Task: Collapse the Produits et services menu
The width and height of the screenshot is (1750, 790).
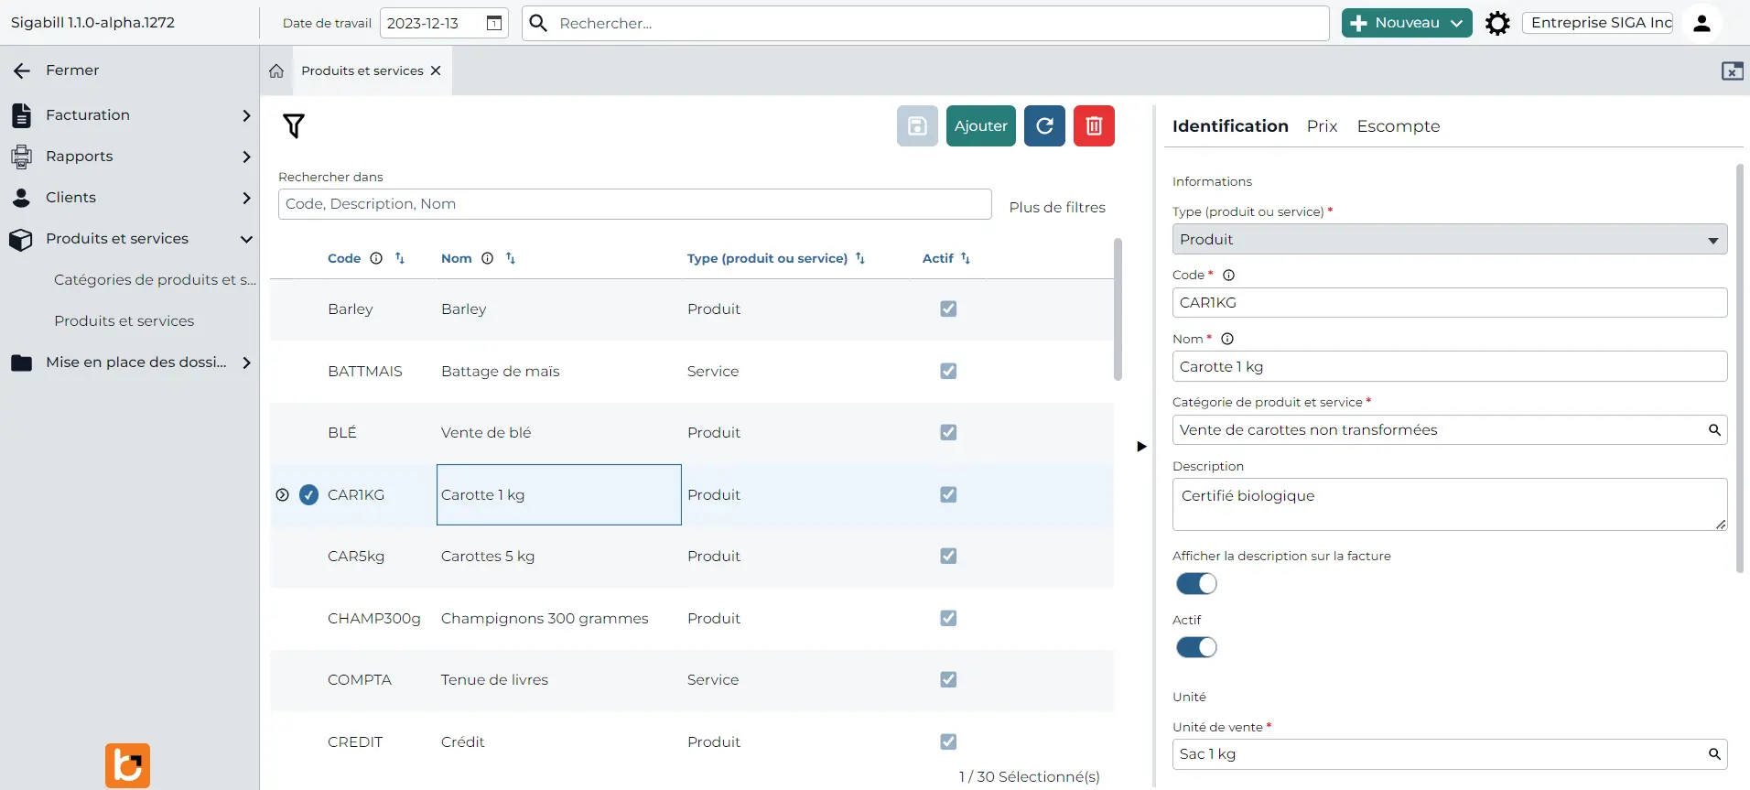Action: [246, 239]
